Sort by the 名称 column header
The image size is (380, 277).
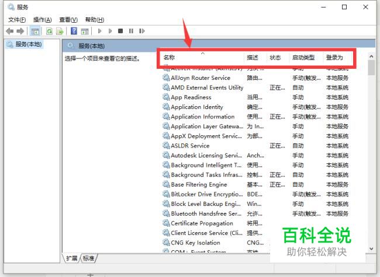(x=203, y=58)
